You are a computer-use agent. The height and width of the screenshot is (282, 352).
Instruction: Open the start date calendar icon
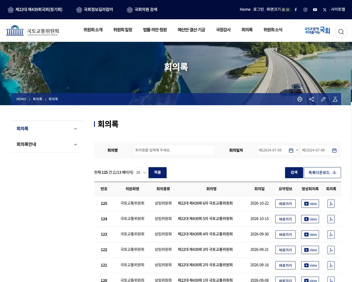coord(291,150)
